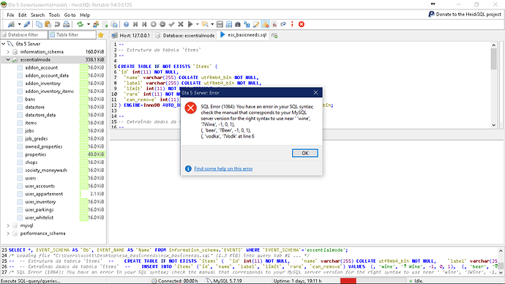Click the red exclamation toolbar icon
The height and width of the screenshot is (284, 505).
coord(292,24)
